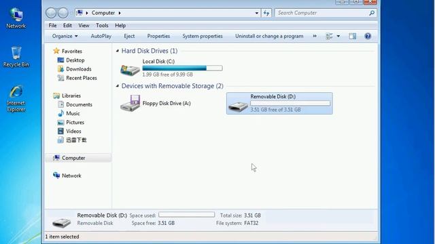Show more toolbar commands chevron
This screenshot has height=244, width=435.
(x=315, y=36)
